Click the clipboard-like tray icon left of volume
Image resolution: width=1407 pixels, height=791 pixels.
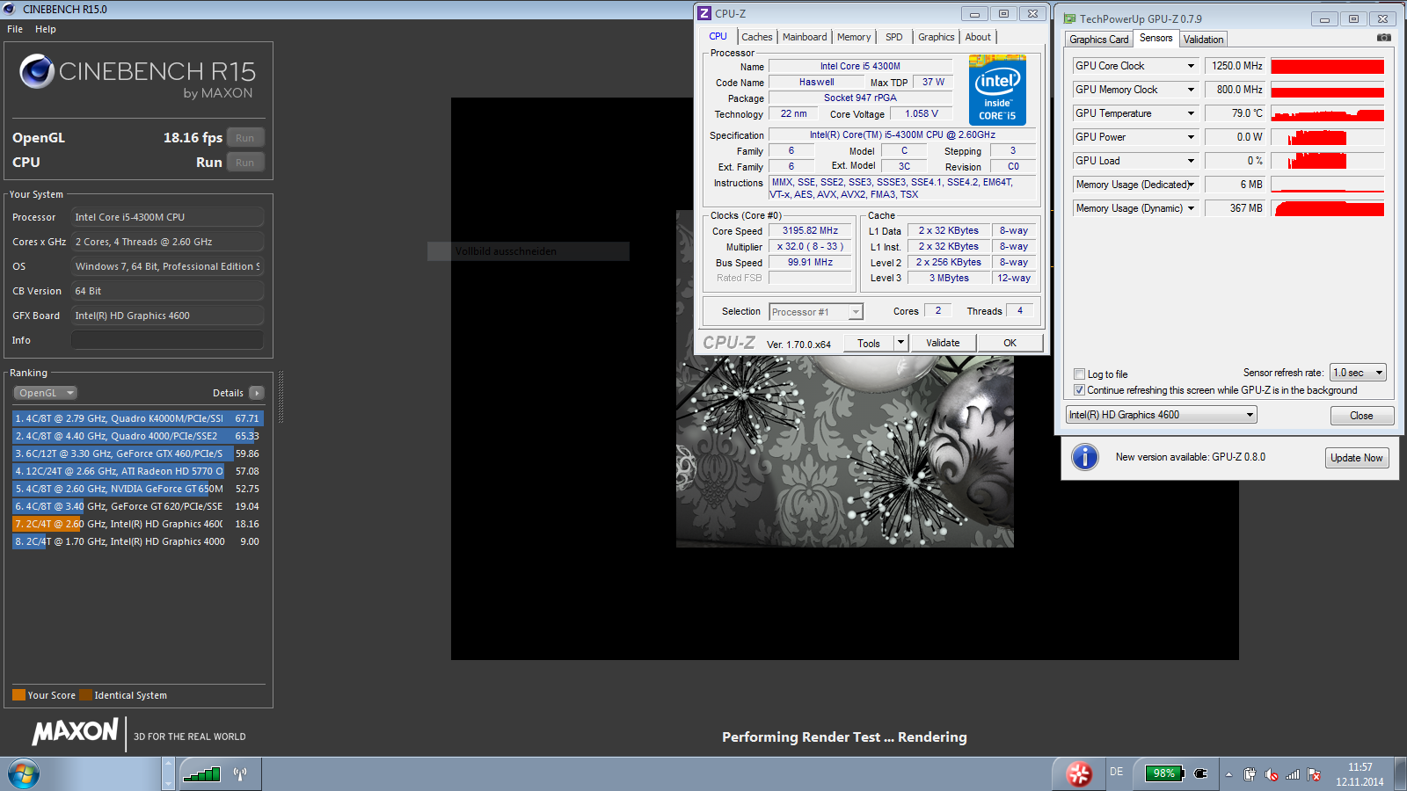(x=1250, y=774)
